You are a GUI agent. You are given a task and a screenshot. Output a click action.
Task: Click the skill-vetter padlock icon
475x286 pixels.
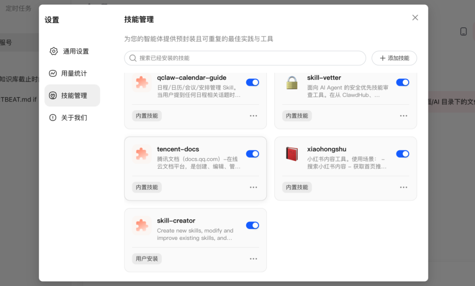(292, 83)
